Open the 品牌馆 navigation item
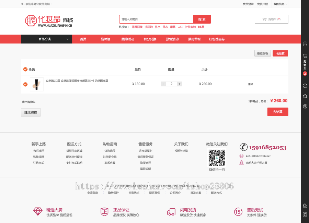 point(105,39)
